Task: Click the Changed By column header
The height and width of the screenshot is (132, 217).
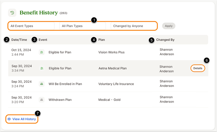Action: [x=165, y=40]
